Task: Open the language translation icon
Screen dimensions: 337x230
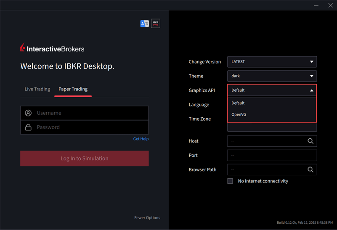Action: point(144,24)
